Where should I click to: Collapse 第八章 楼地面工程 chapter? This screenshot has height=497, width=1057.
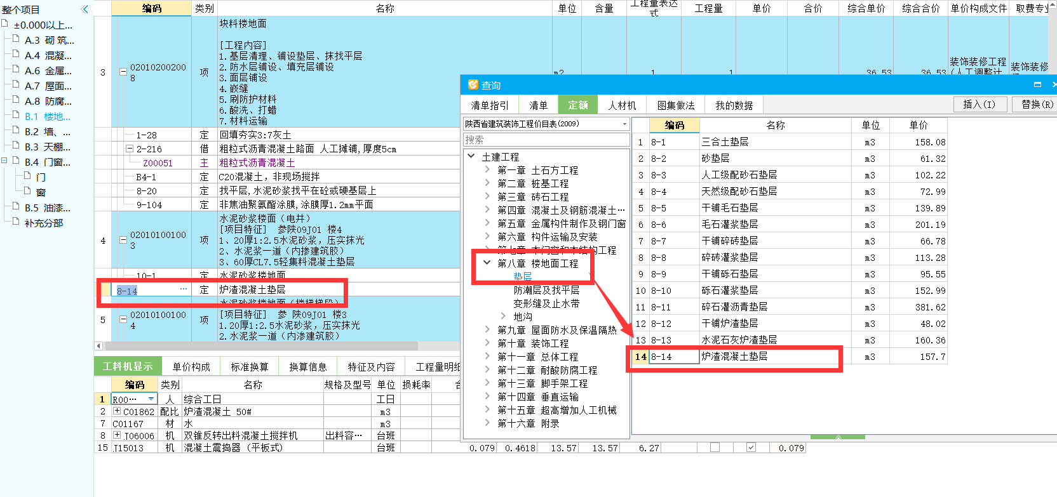click(x=487, y=263)
